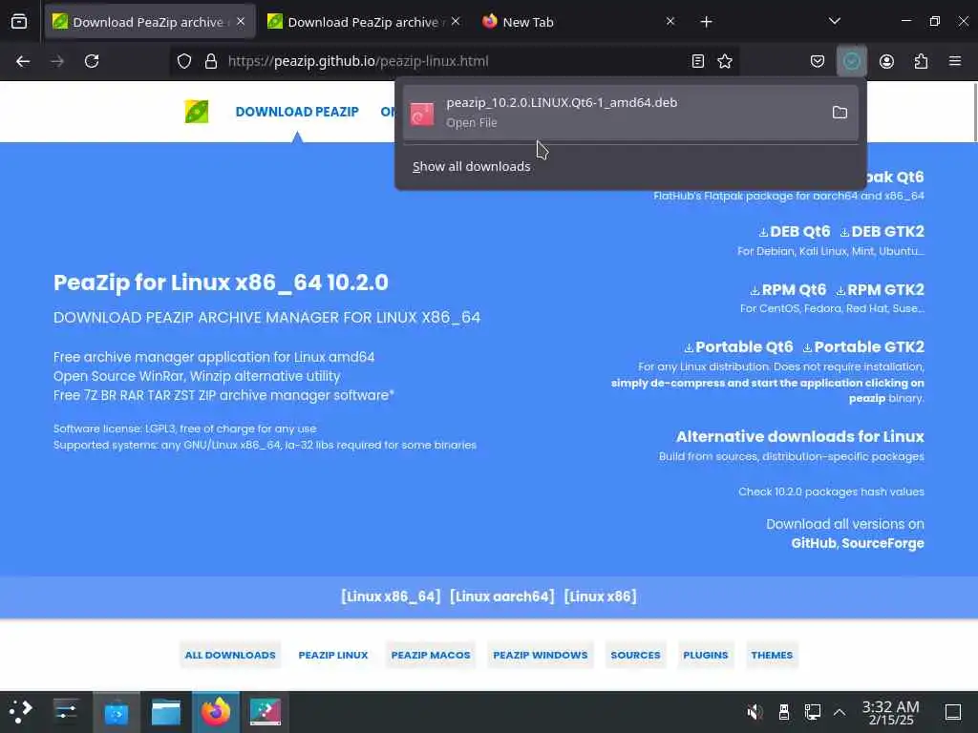Save page to Pocket

click(x=818, y=61)
